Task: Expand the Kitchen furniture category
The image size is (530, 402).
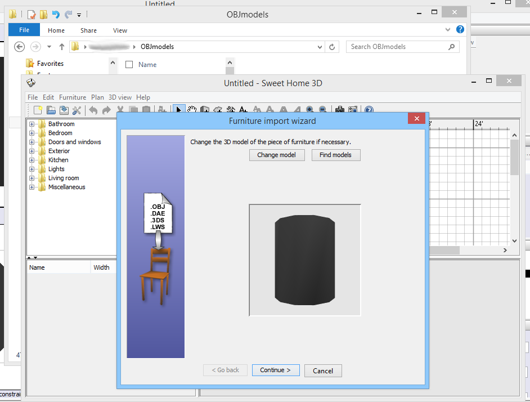Action: 32,160
